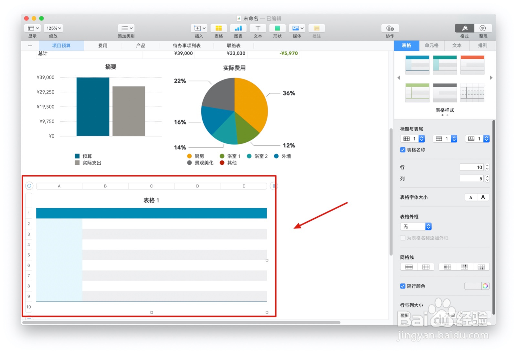This screenshot has height=353, width=517.
Task: Choose the blue table style thumbnail
Action: (417, 65)
